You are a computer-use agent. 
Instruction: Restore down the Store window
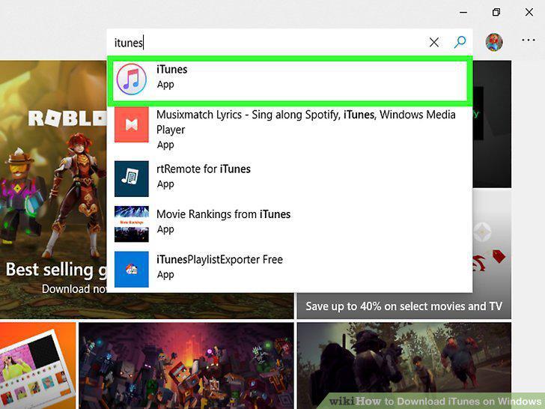(496, 12)
